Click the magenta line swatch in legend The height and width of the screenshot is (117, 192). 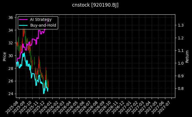pos(23,19)
